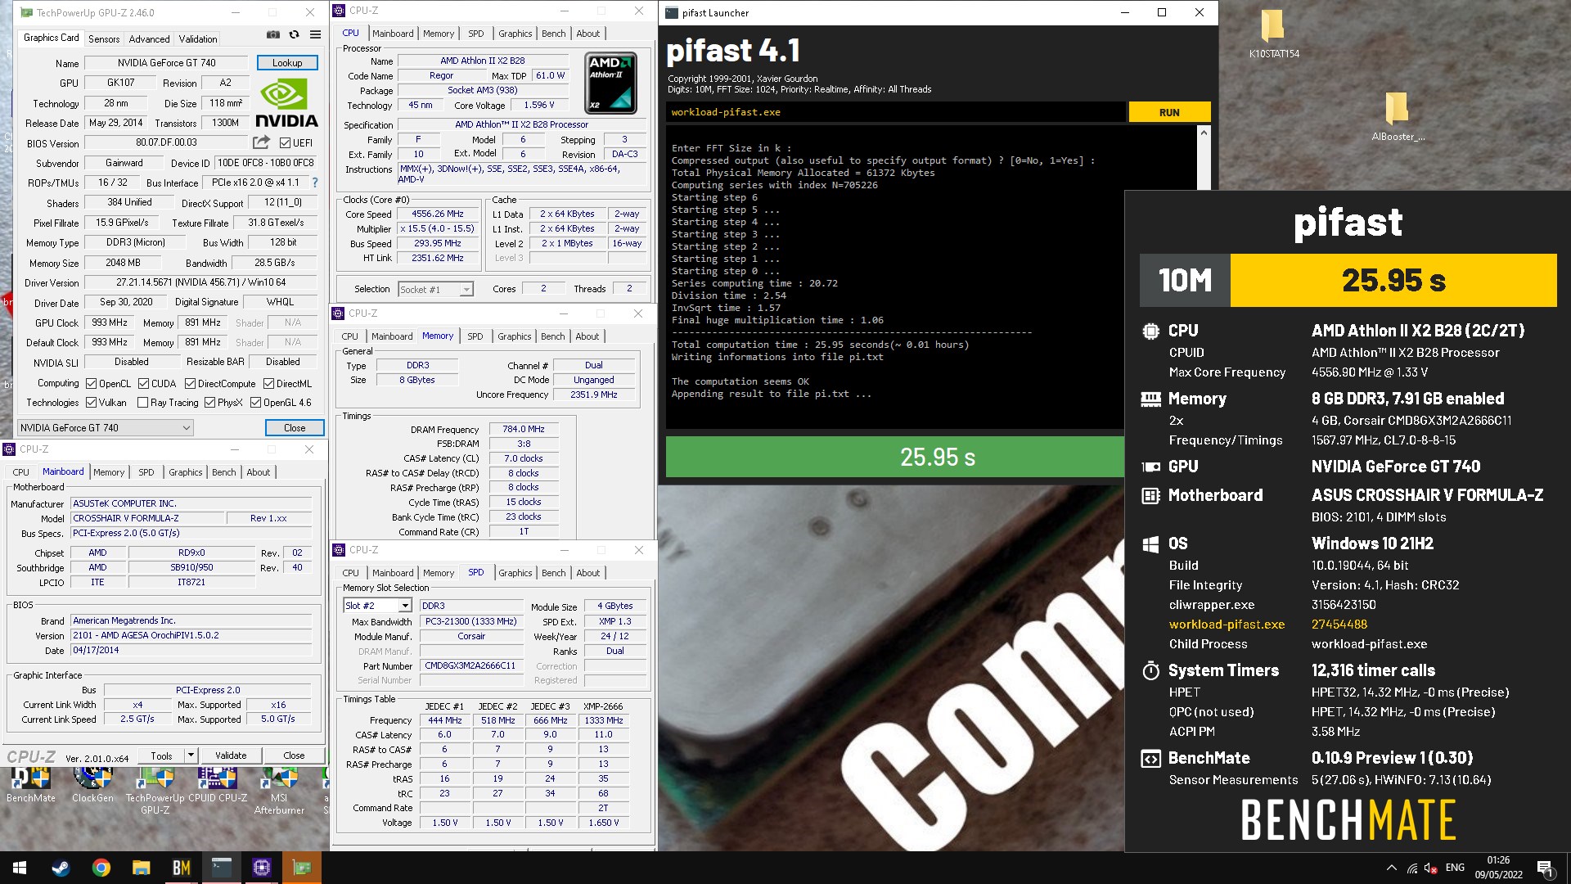The width and height of the screenshot is (1571, 884).
Task: Click the ENG language indicator
Action: pos(1455,868)
